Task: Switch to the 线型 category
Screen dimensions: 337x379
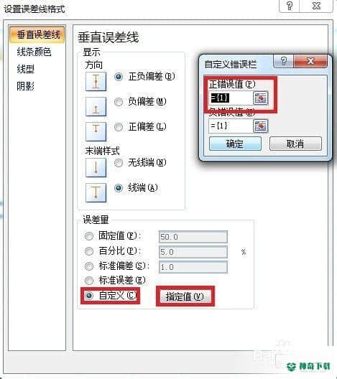Action: [25, 69]
